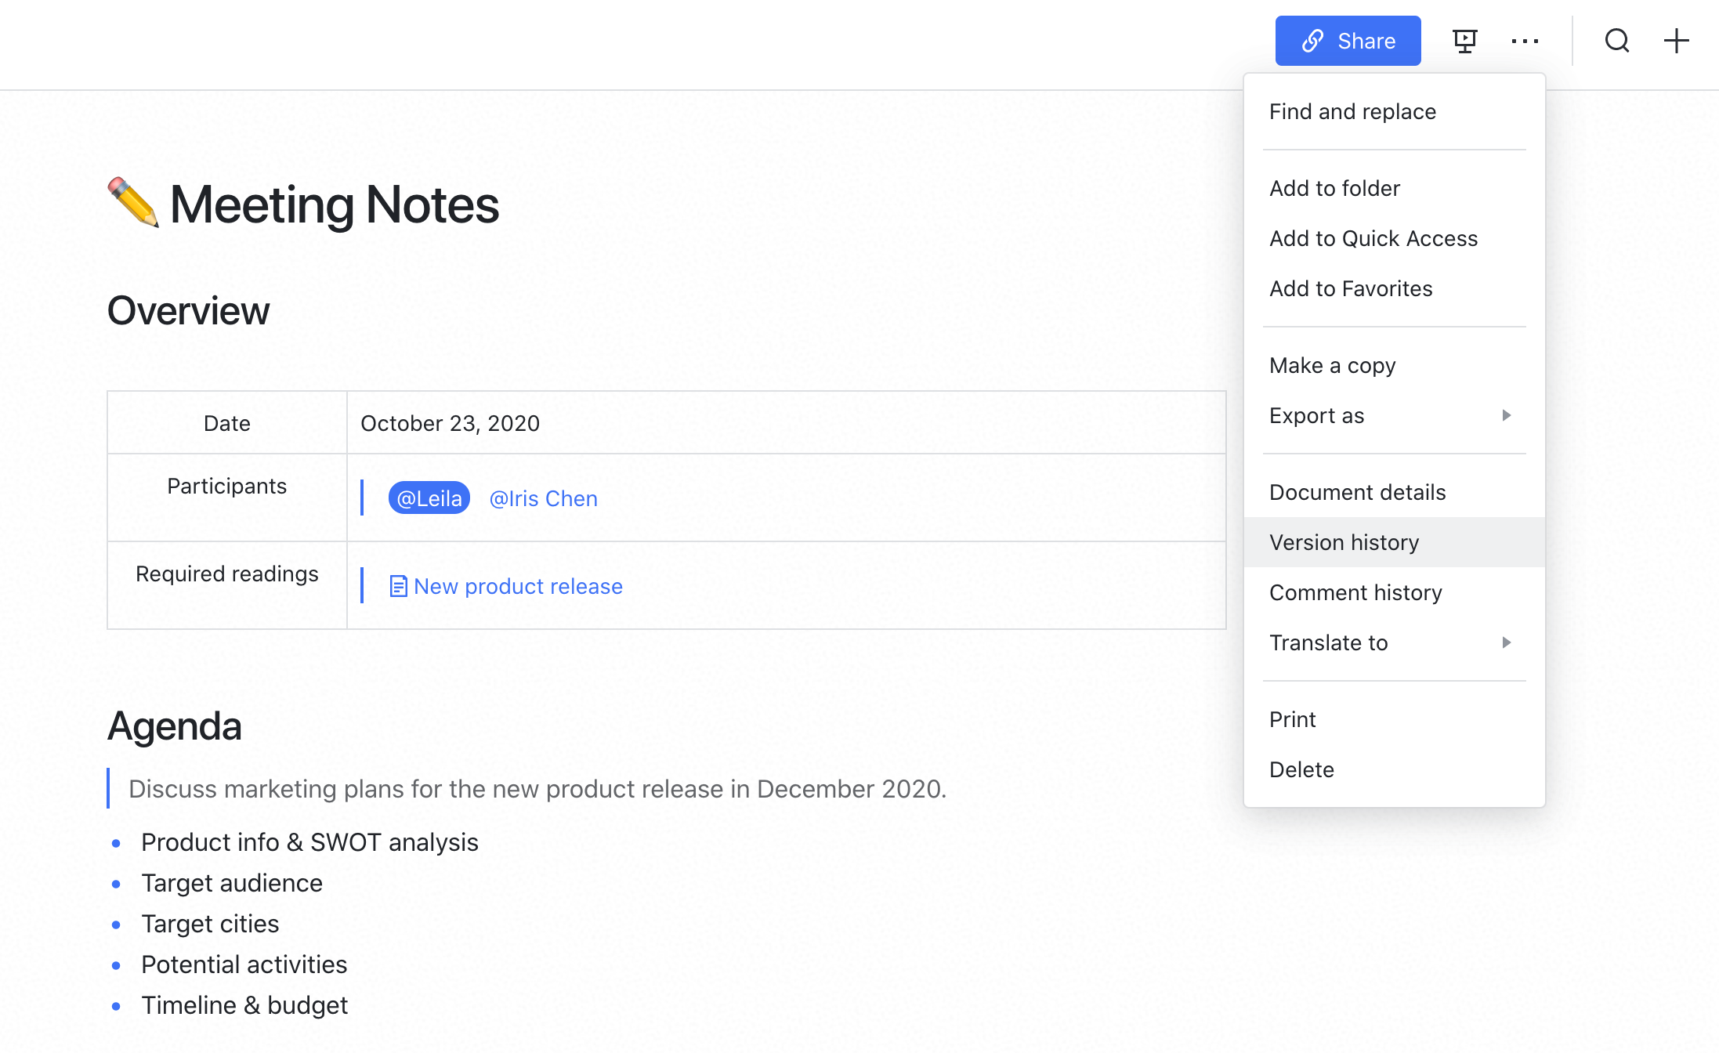Open Document details from the menu
Screen dimensions: 1719x1053
1357,492
